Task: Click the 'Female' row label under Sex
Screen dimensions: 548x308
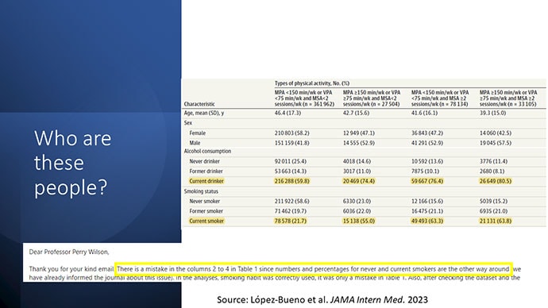Action: (x=198, y=133)
